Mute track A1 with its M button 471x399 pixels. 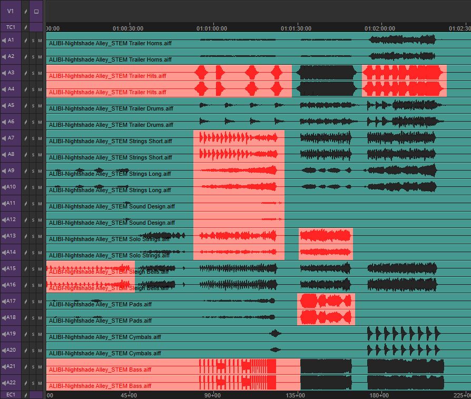tap(40, 41)
